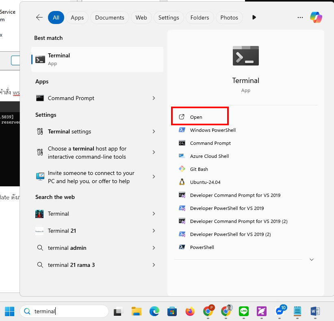334x321 pixels.
Task: Expand 'Invite someone to connect' chevron
Action: 154,177
